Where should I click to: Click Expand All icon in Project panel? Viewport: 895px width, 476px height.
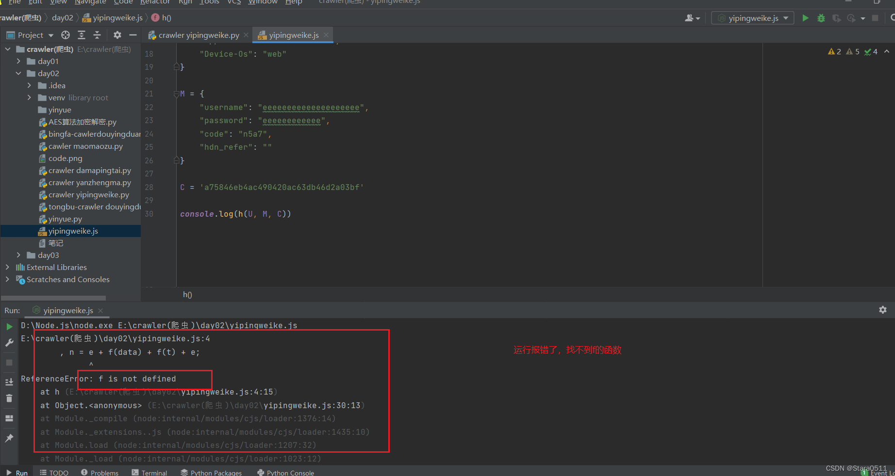[x=82, y=35]
